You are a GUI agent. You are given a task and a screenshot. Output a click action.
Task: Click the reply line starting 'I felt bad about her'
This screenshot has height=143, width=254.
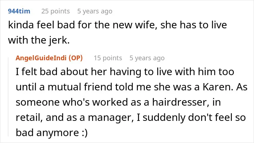[x=125, y=72]
